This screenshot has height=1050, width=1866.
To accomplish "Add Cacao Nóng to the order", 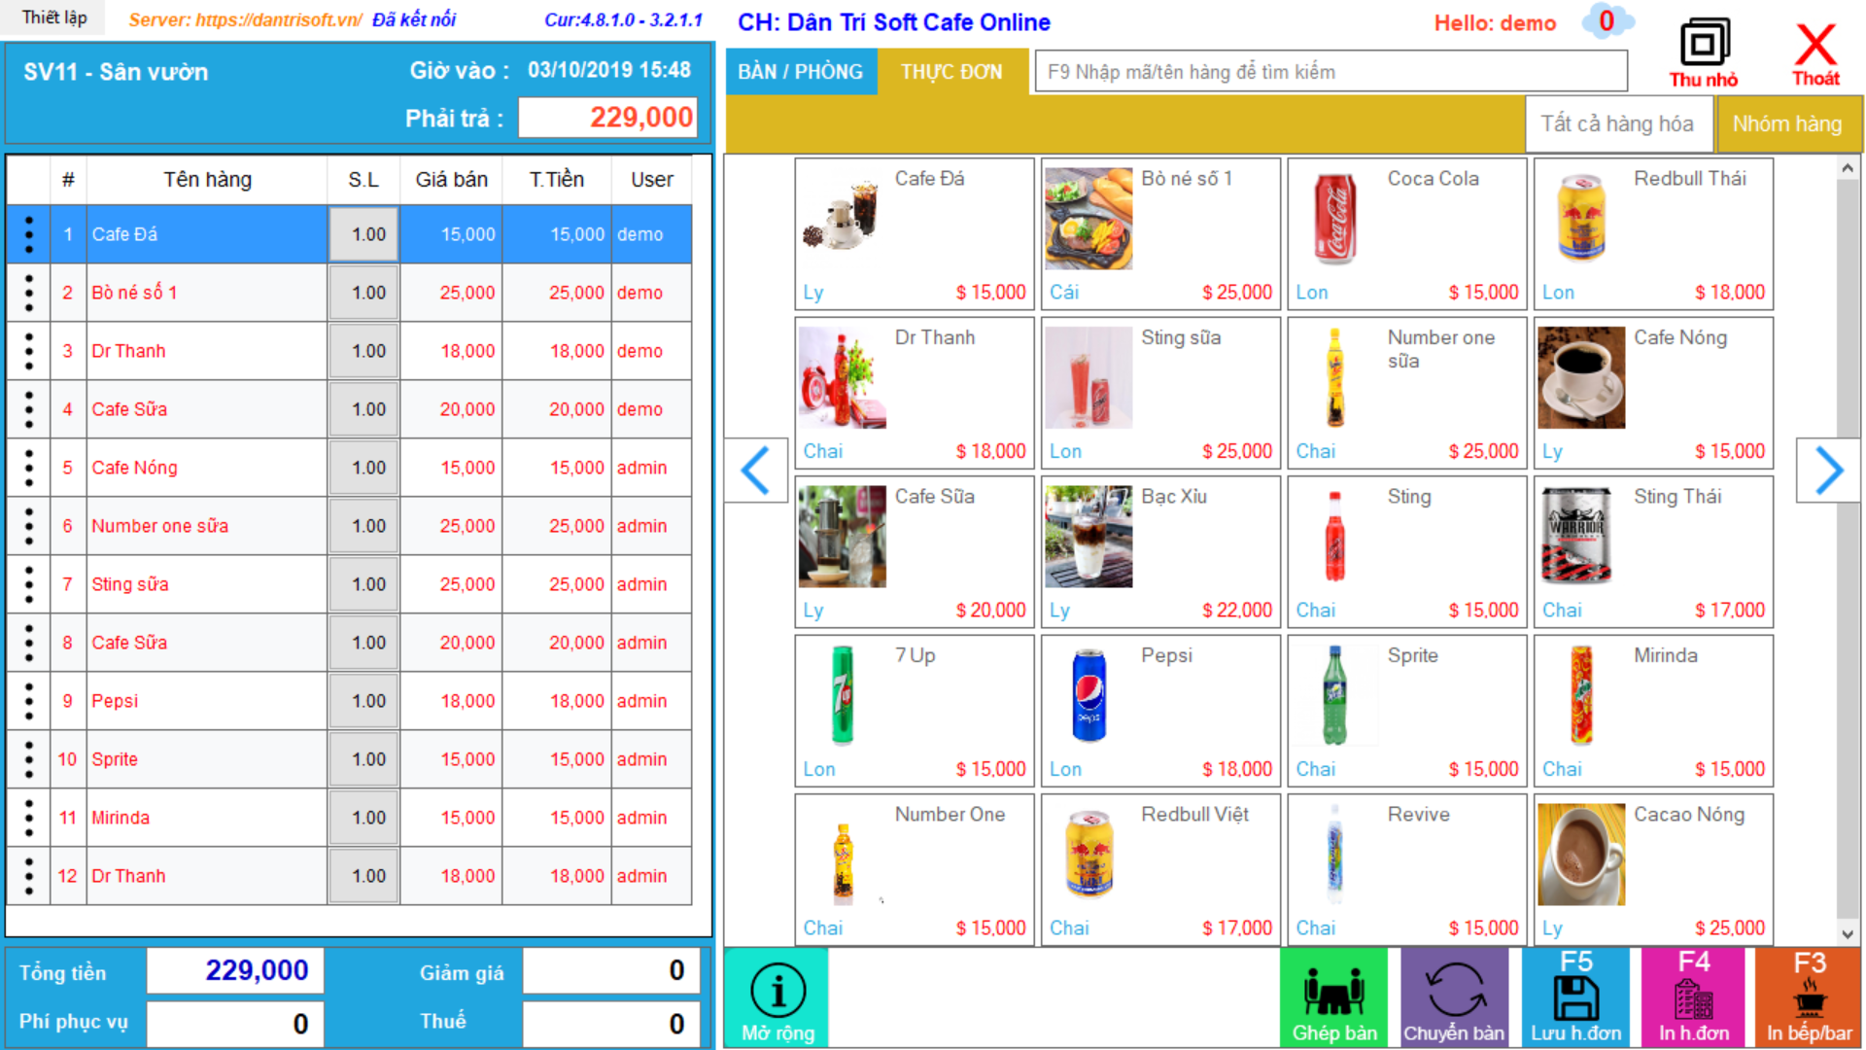I will (1653, 870).
